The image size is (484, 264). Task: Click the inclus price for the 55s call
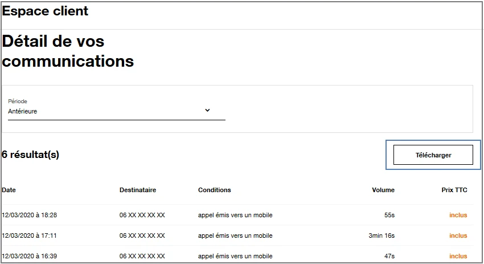coord(458,215)
